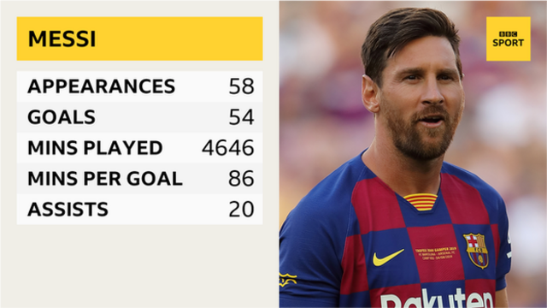
Task: Click the Nike swoosh on the shirt
Action: [x=388, y=257]
